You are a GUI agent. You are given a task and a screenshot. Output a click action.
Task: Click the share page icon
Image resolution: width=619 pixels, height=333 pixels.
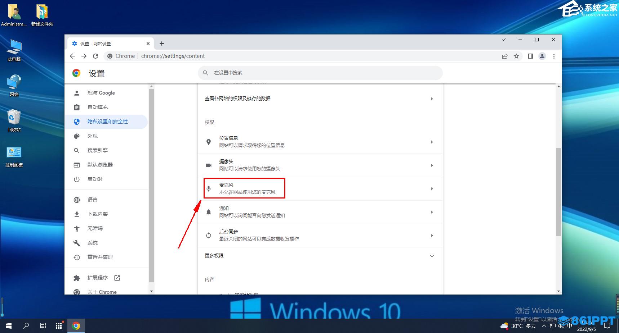pyautogui.click(x=505, y=56)
